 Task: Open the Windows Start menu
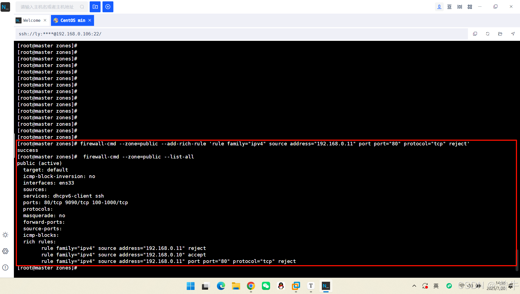click(x=191, y=286)
